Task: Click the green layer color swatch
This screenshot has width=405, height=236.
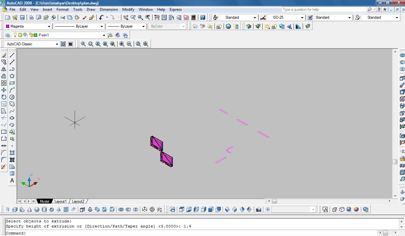Action: [x=36, y=35]
